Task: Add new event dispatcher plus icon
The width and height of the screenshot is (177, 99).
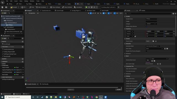Action: tap(23, 77)
